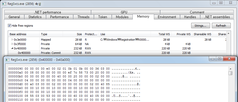
Task: Collapse the 0x400000 memory region
Action: (12, 48)
